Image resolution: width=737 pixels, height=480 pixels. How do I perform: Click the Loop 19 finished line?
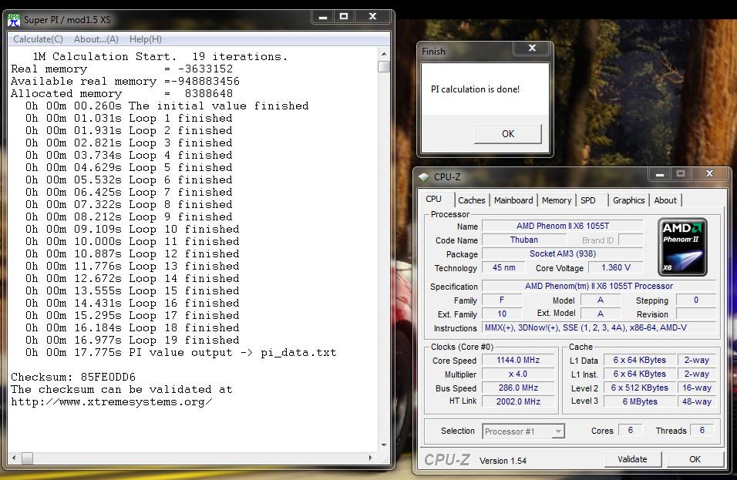pos(133,340)
